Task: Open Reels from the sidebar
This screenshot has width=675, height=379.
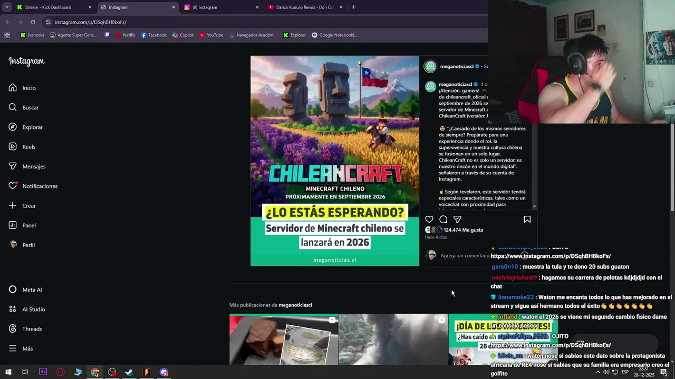Action: click(22, 147)
